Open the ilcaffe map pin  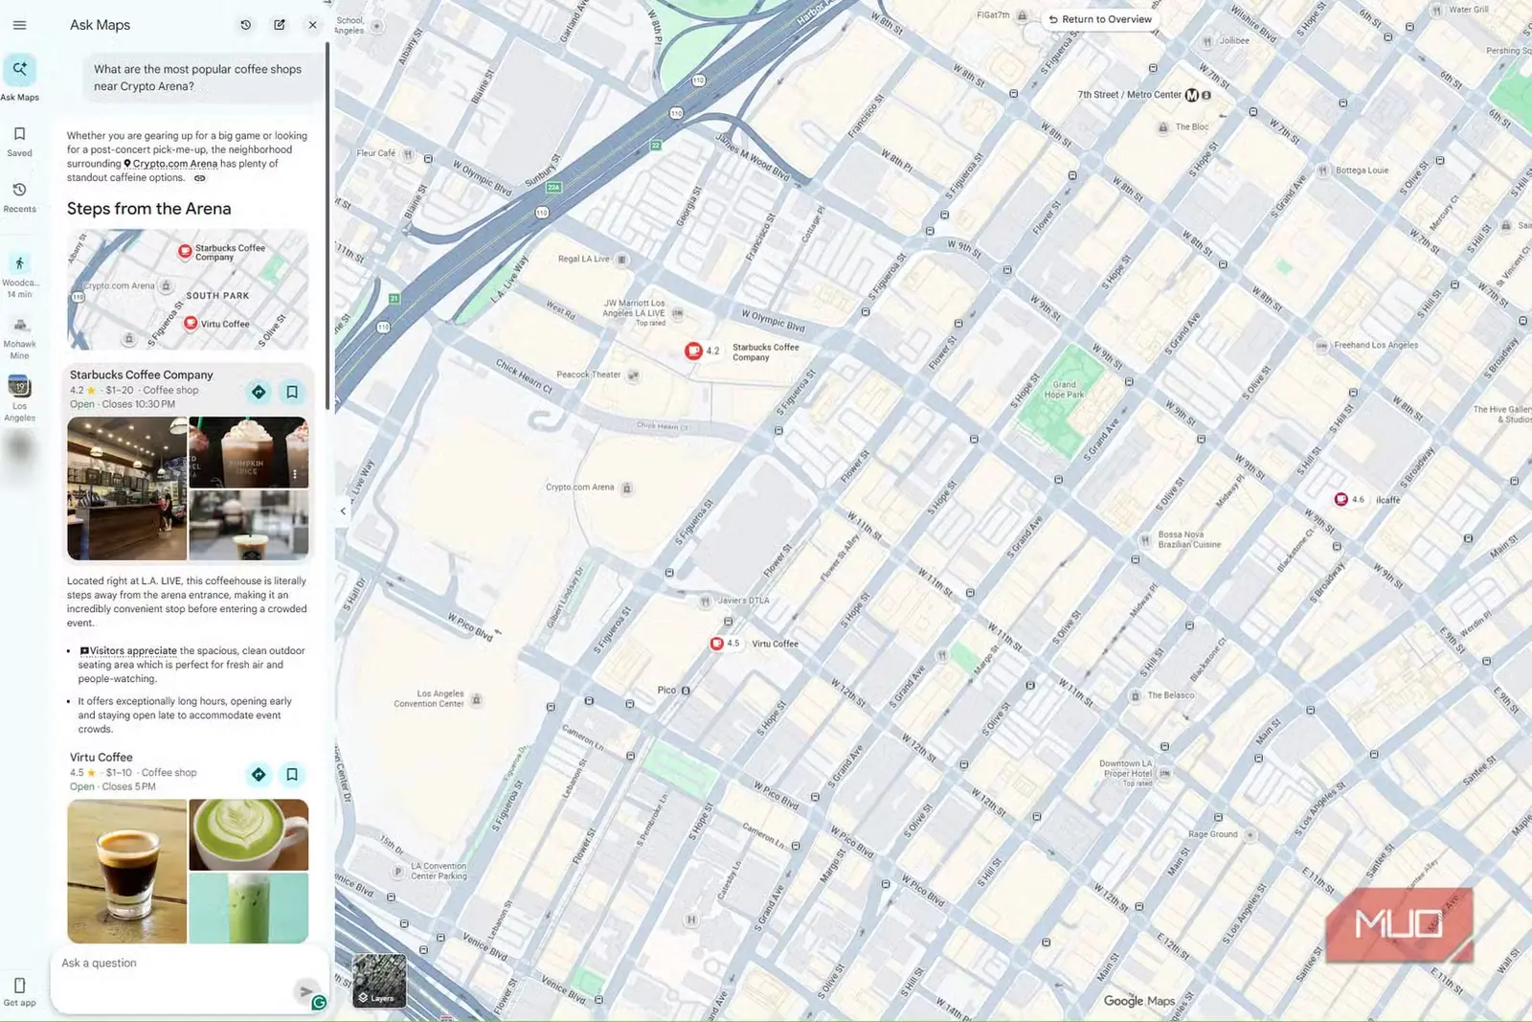1341,499
